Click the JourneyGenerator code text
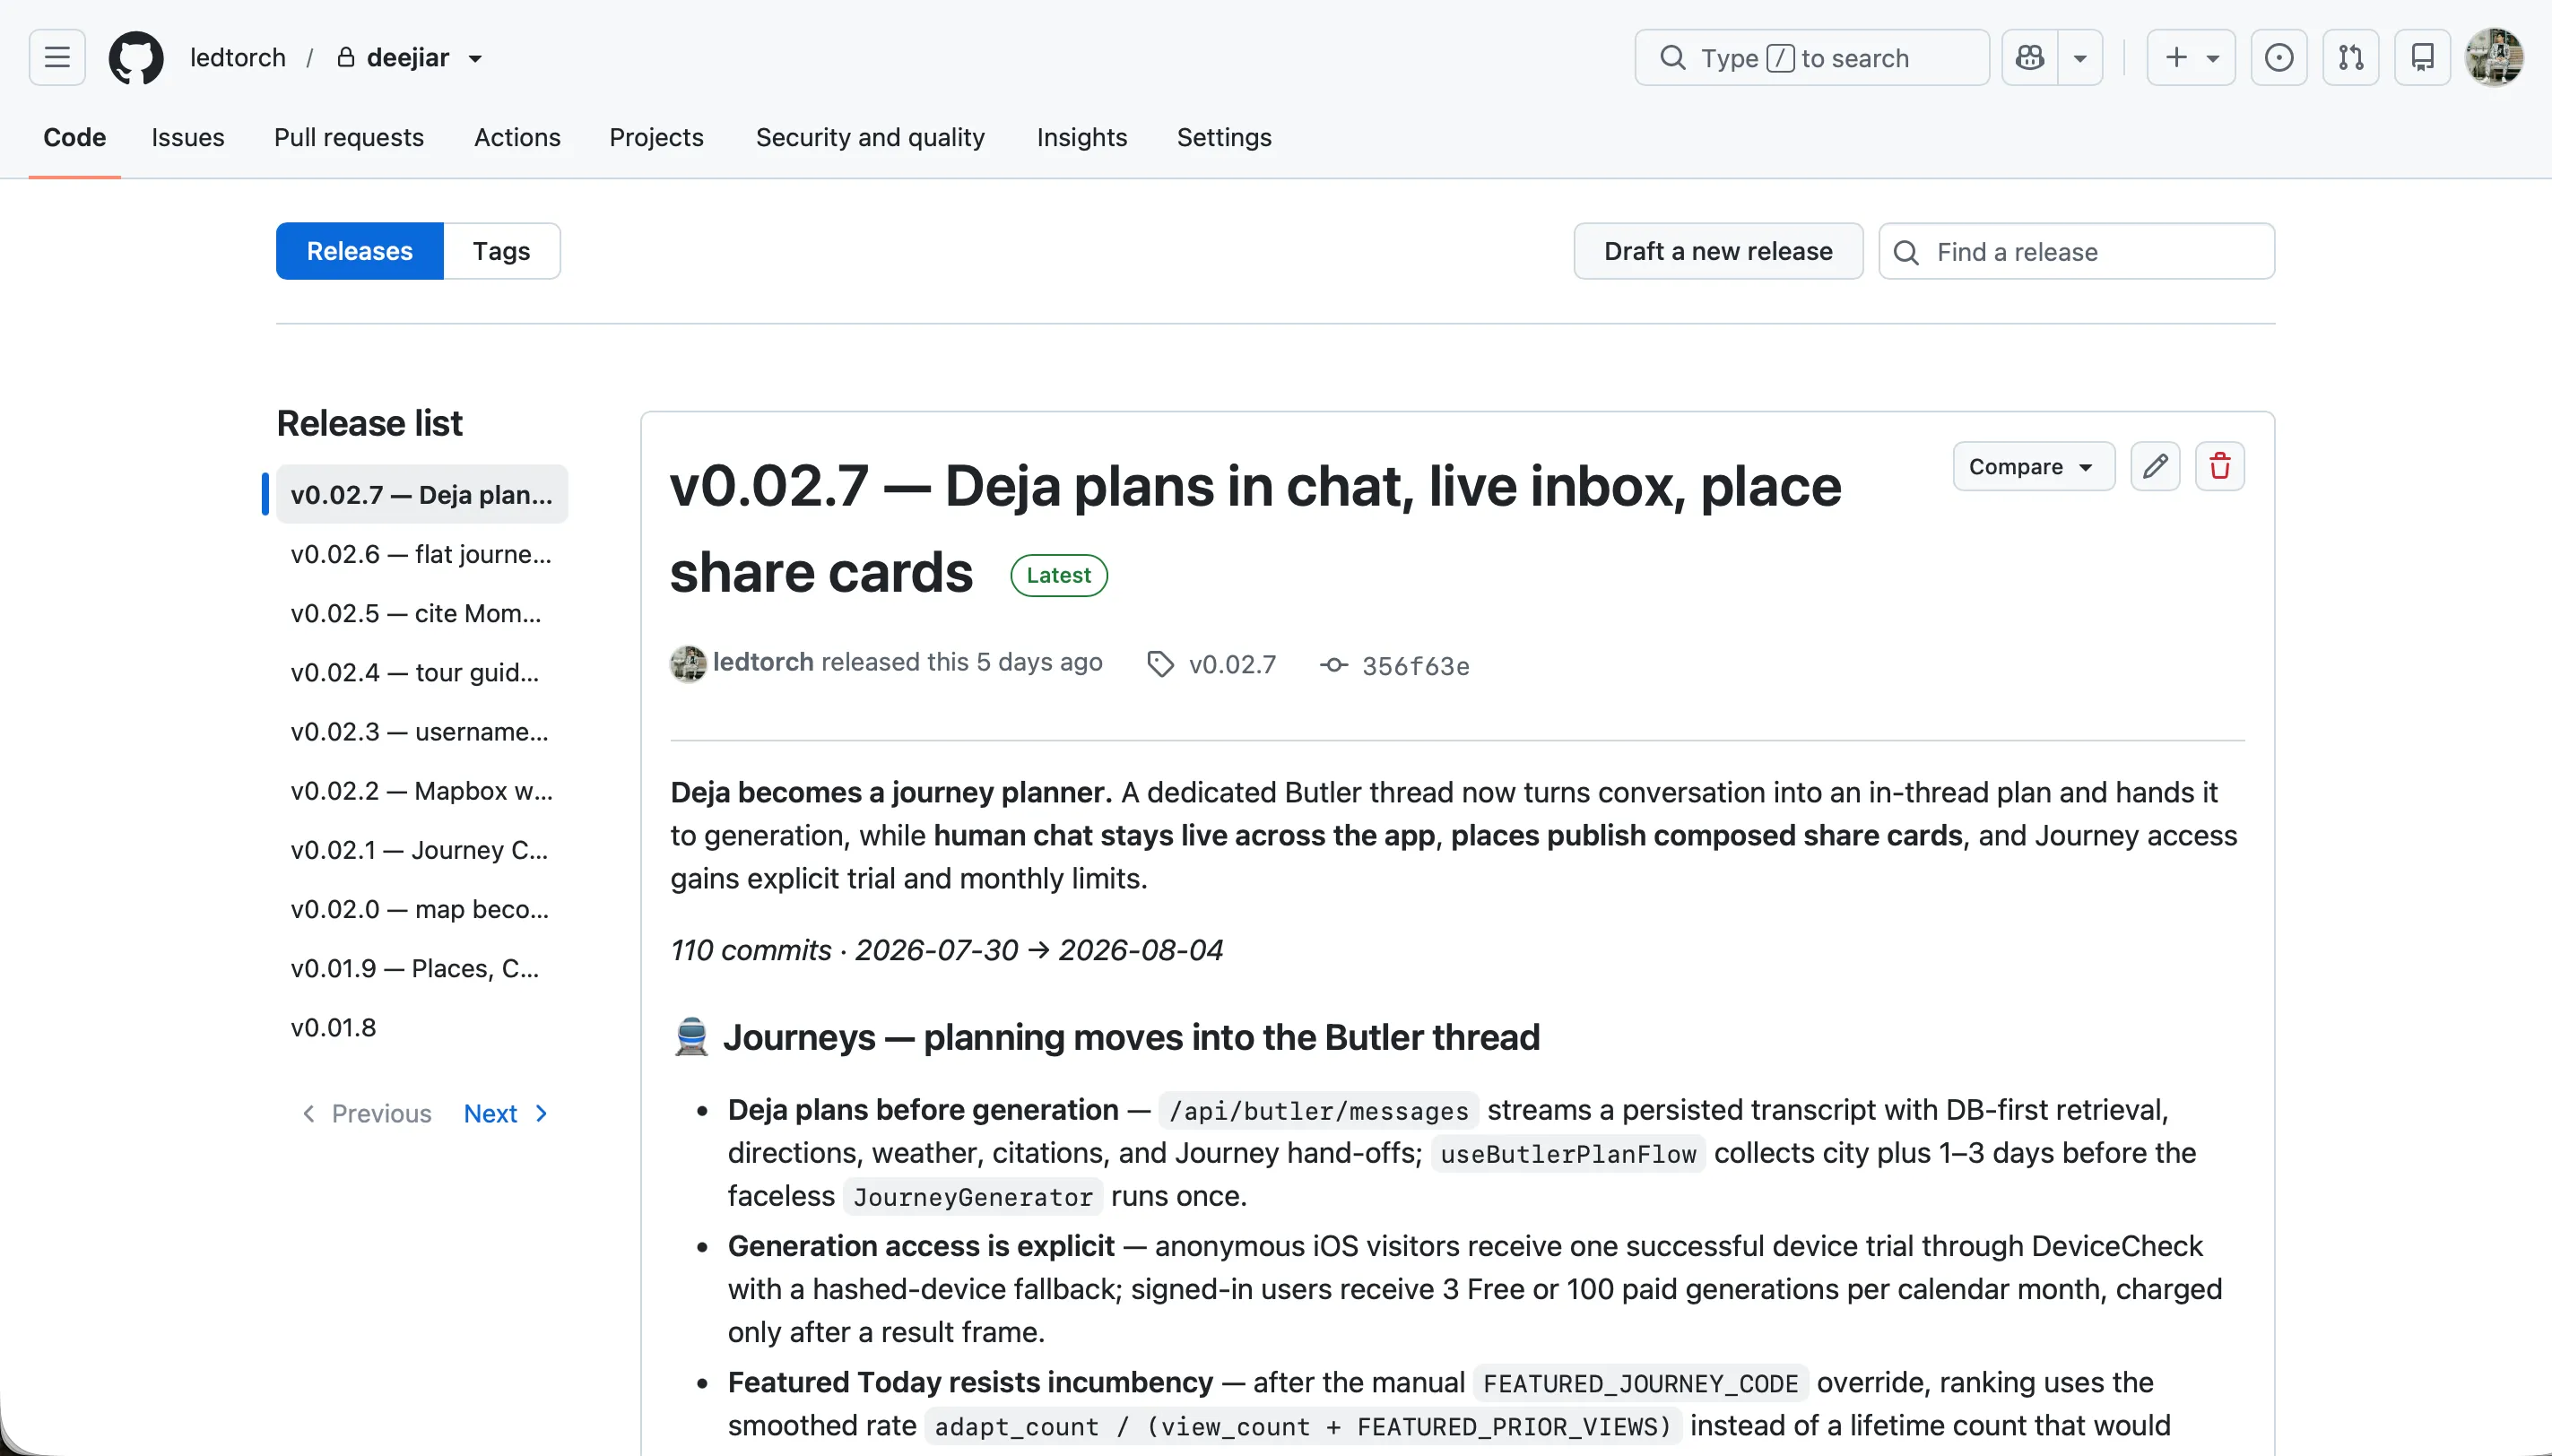 click(x=973, y=1197)
